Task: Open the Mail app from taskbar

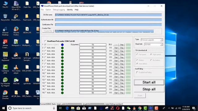Action: pyautogui.click(x=84, y=108)
